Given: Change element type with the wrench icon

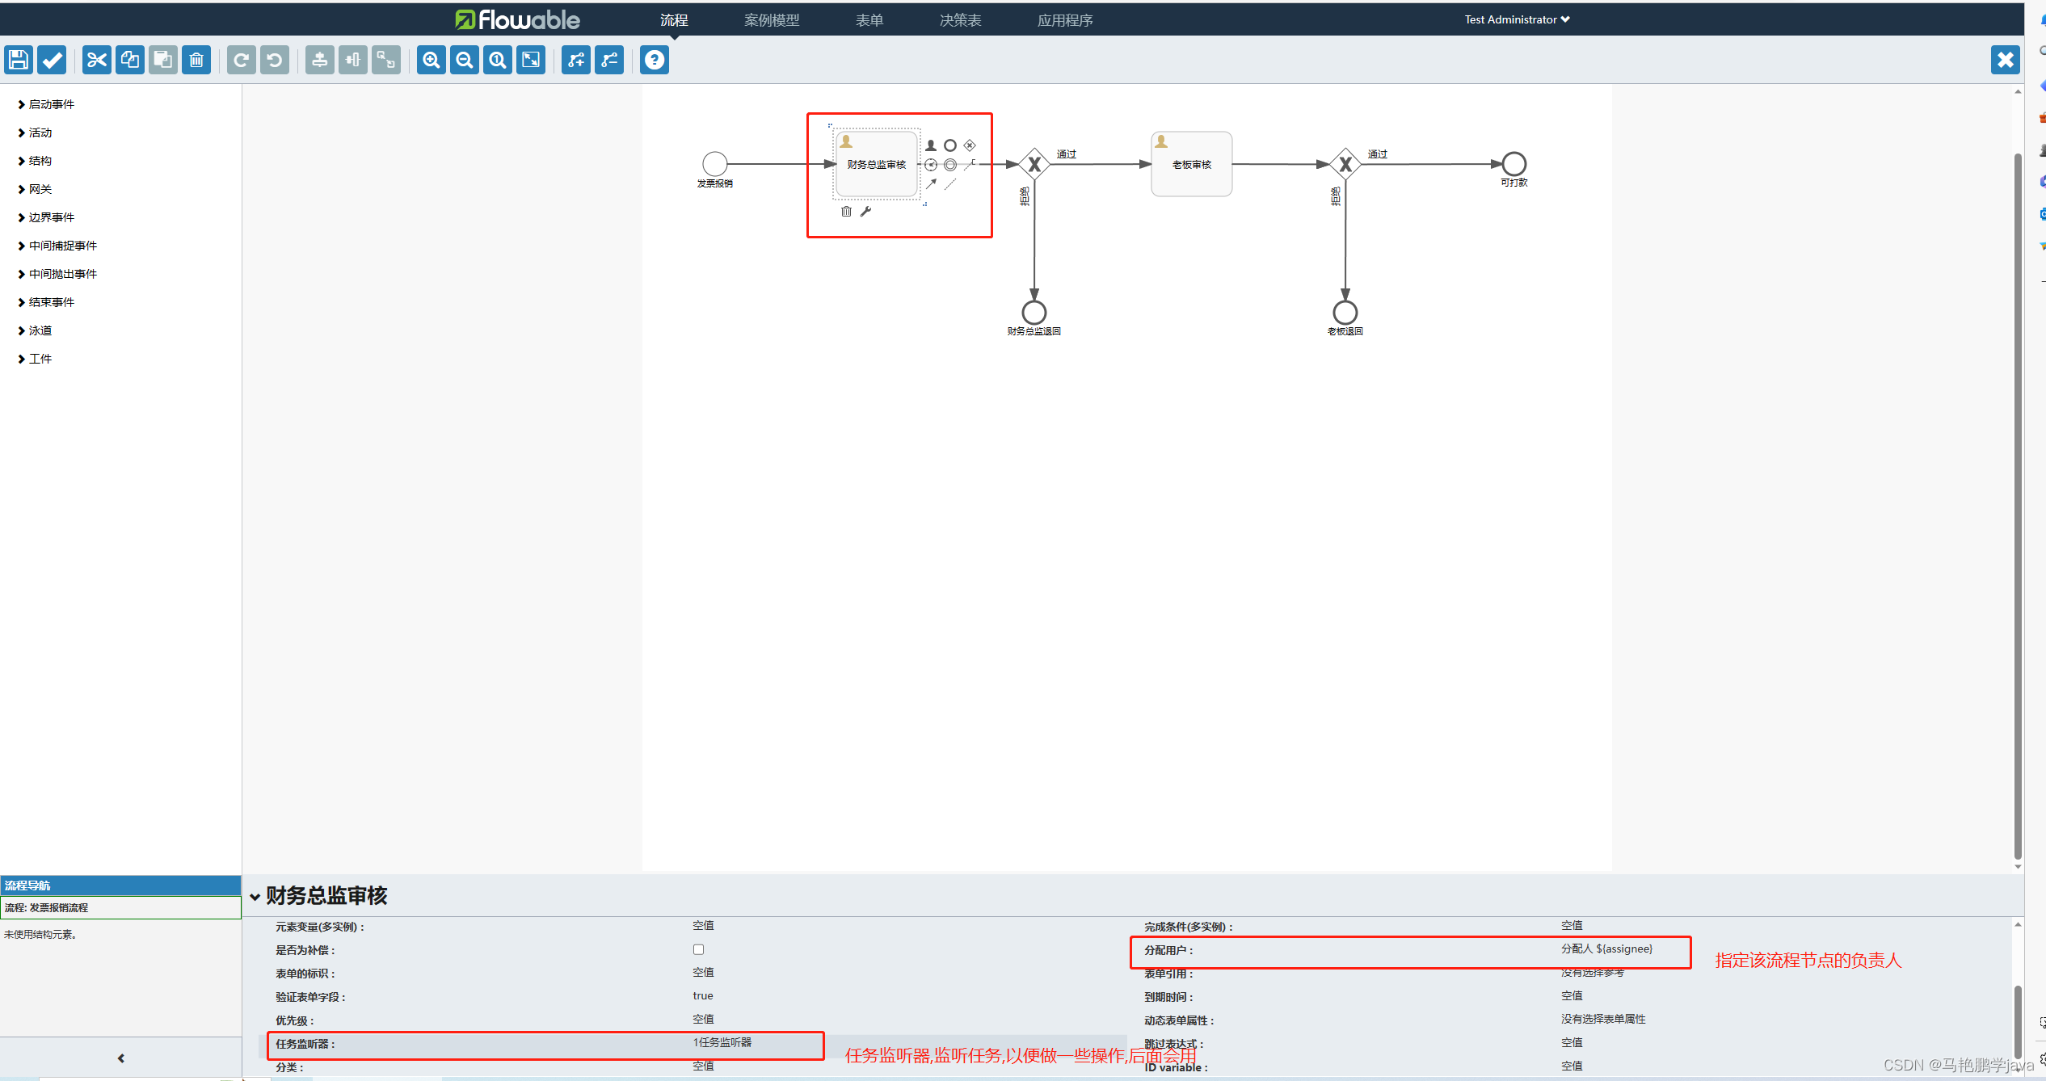Looking at the screenshot, I should pos(865,212).
